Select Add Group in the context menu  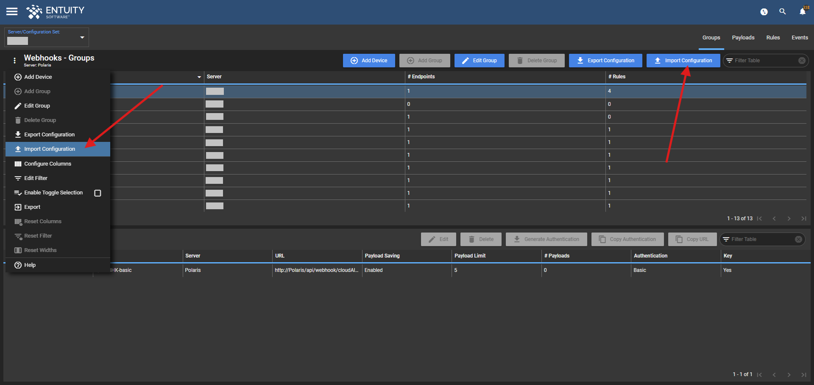click(x=58, y=91)
